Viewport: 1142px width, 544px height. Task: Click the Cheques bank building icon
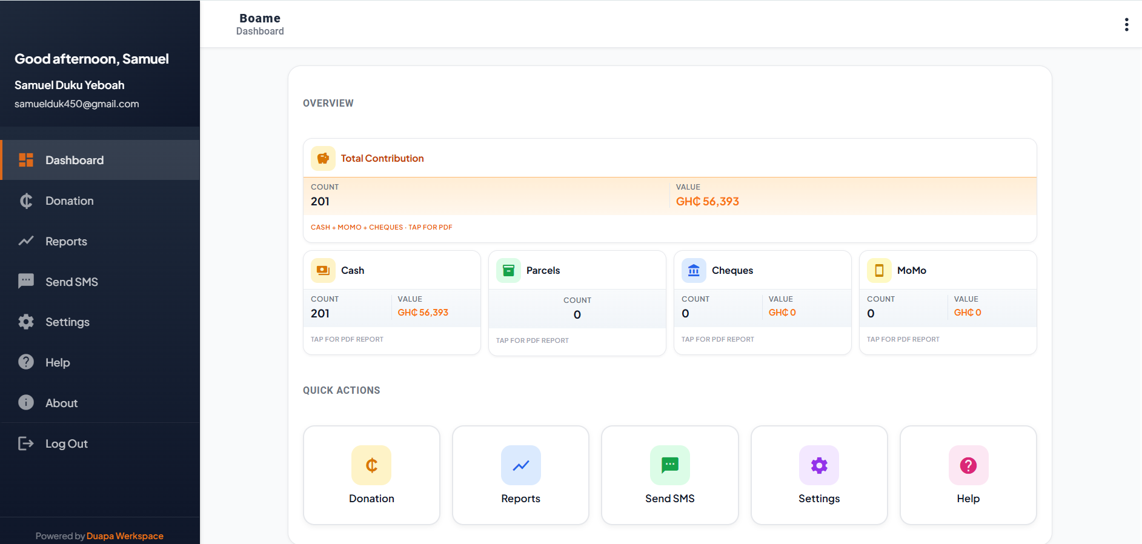click(x=694, y=270)
